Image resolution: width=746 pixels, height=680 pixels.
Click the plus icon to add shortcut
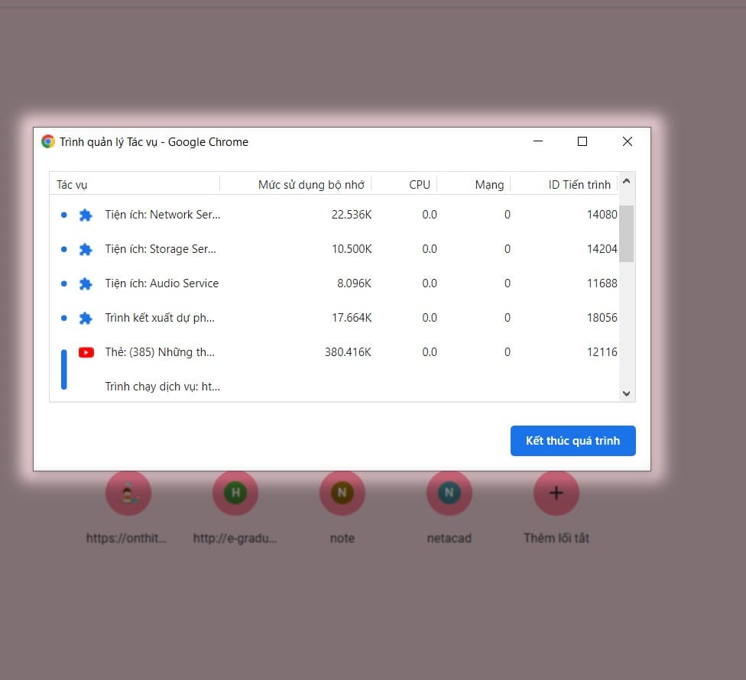(x=556, y=493)
